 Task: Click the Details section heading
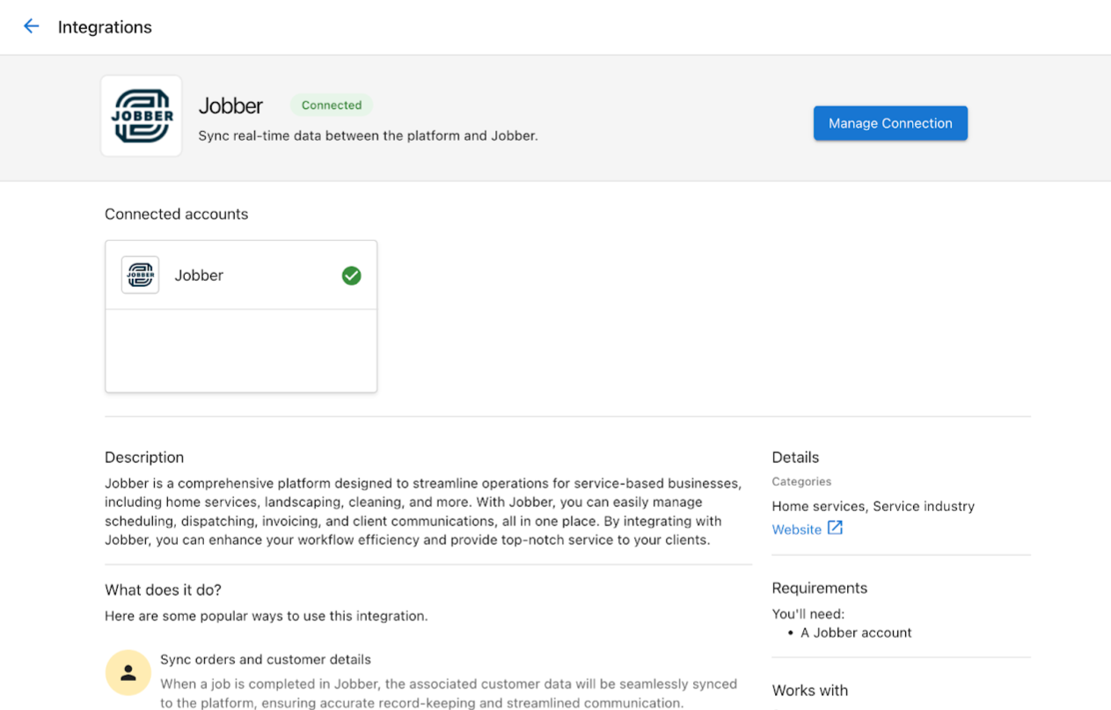point(794,457)
